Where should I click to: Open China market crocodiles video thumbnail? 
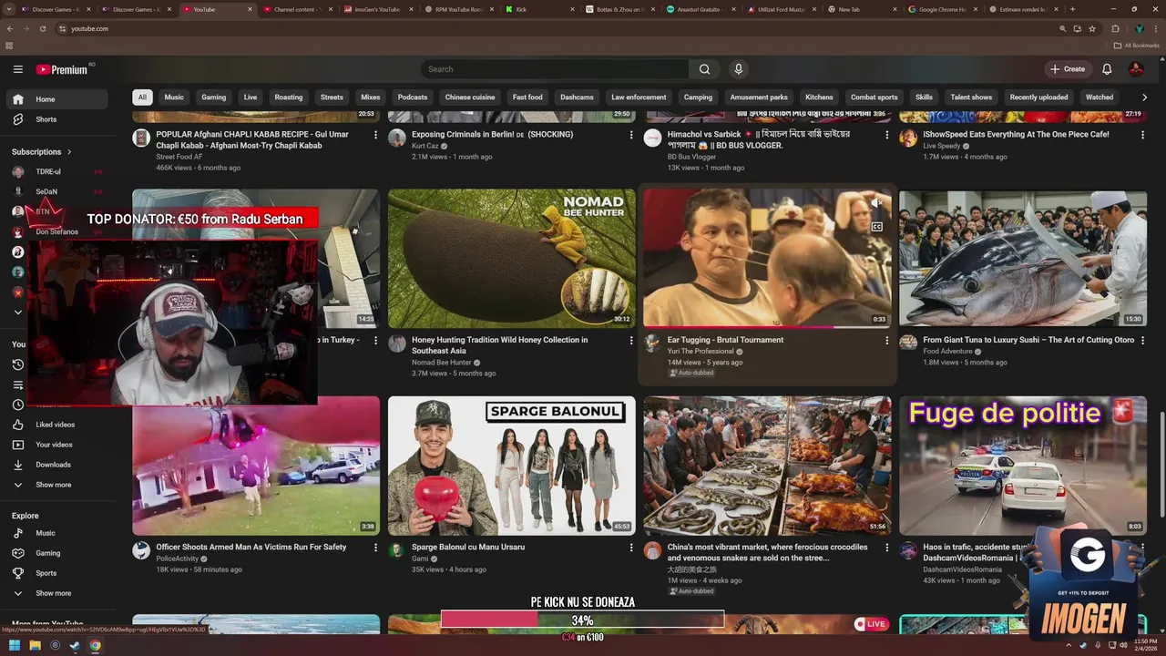point(768,466)
